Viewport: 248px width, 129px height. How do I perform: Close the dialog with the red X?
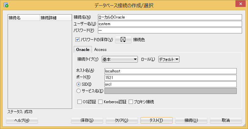pos(240,4)
